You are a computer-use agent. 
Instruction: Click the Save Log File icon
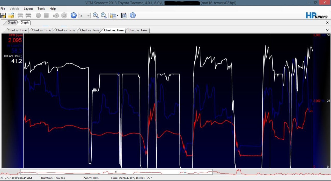(x=3, y=15)
